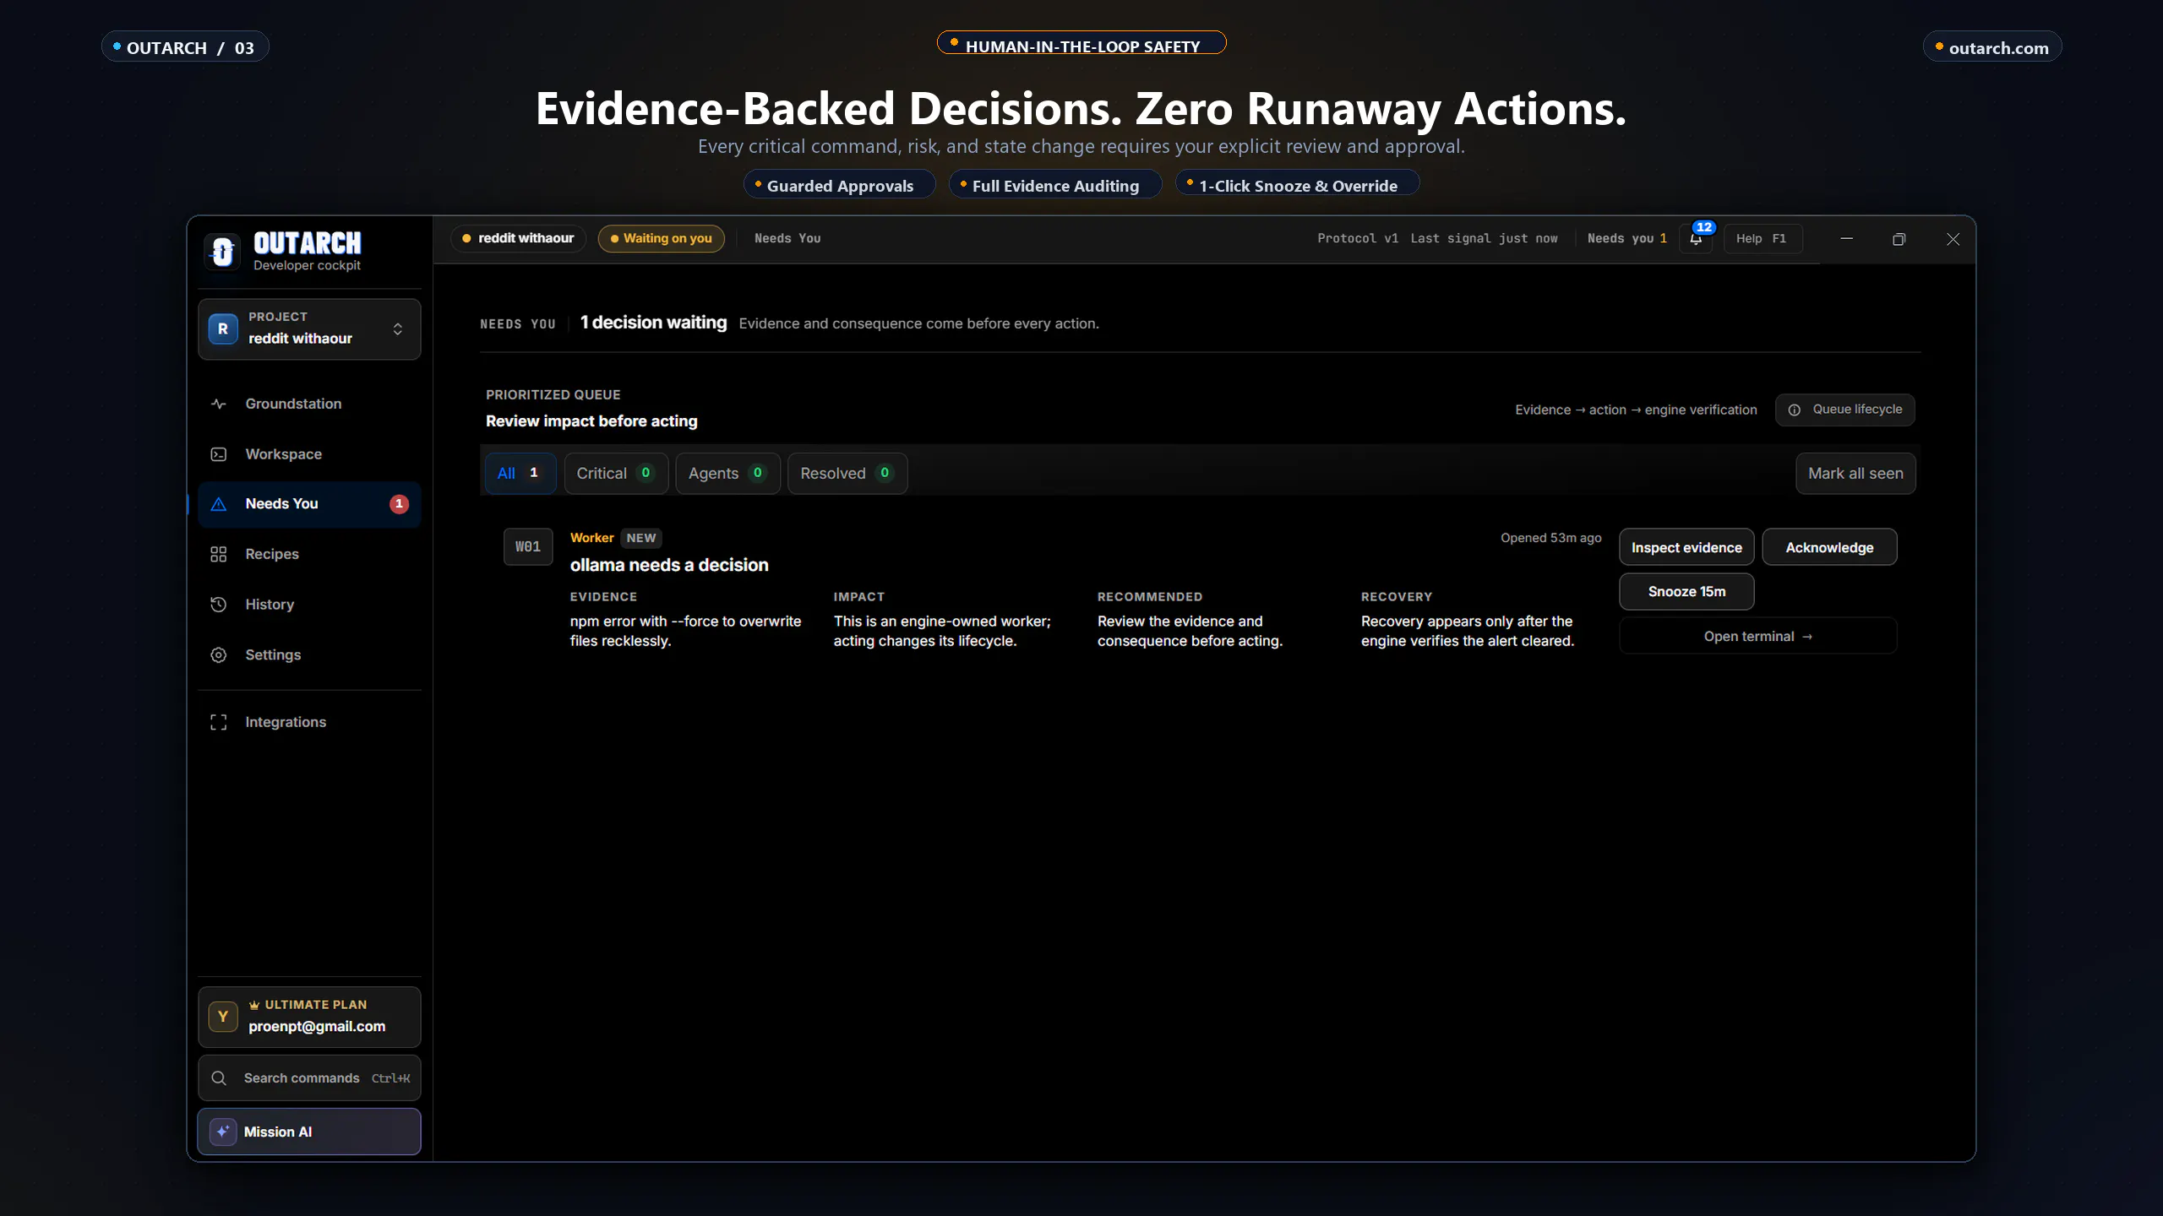2163x1216 pixels.
Task: Select the Resolved filter tab
Action: pyautogui.click(x=847, y=473)
